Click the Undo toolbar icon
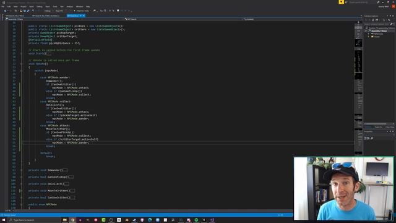Viewport: 396px width, 223px height. pos(33,11)
